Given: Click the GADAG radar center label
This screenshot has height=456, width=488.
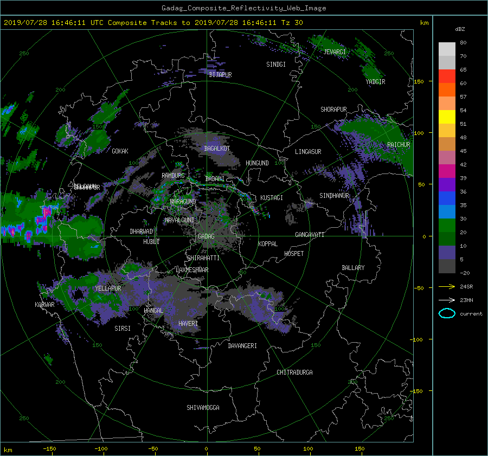Looking at the screenshot, I should 206,236.
